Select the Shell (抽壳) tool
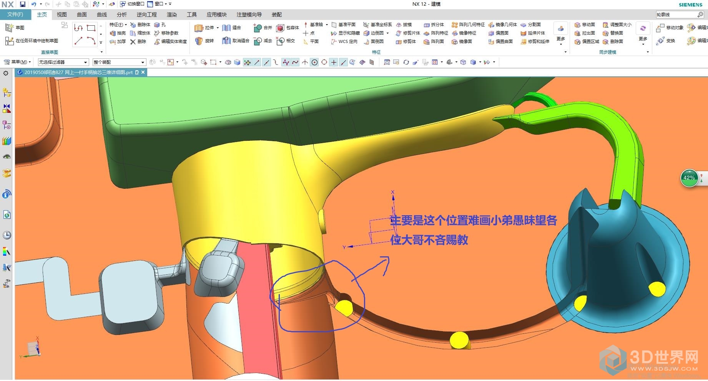This screenshot has width=708, height=381. click(x=118, y=33)
